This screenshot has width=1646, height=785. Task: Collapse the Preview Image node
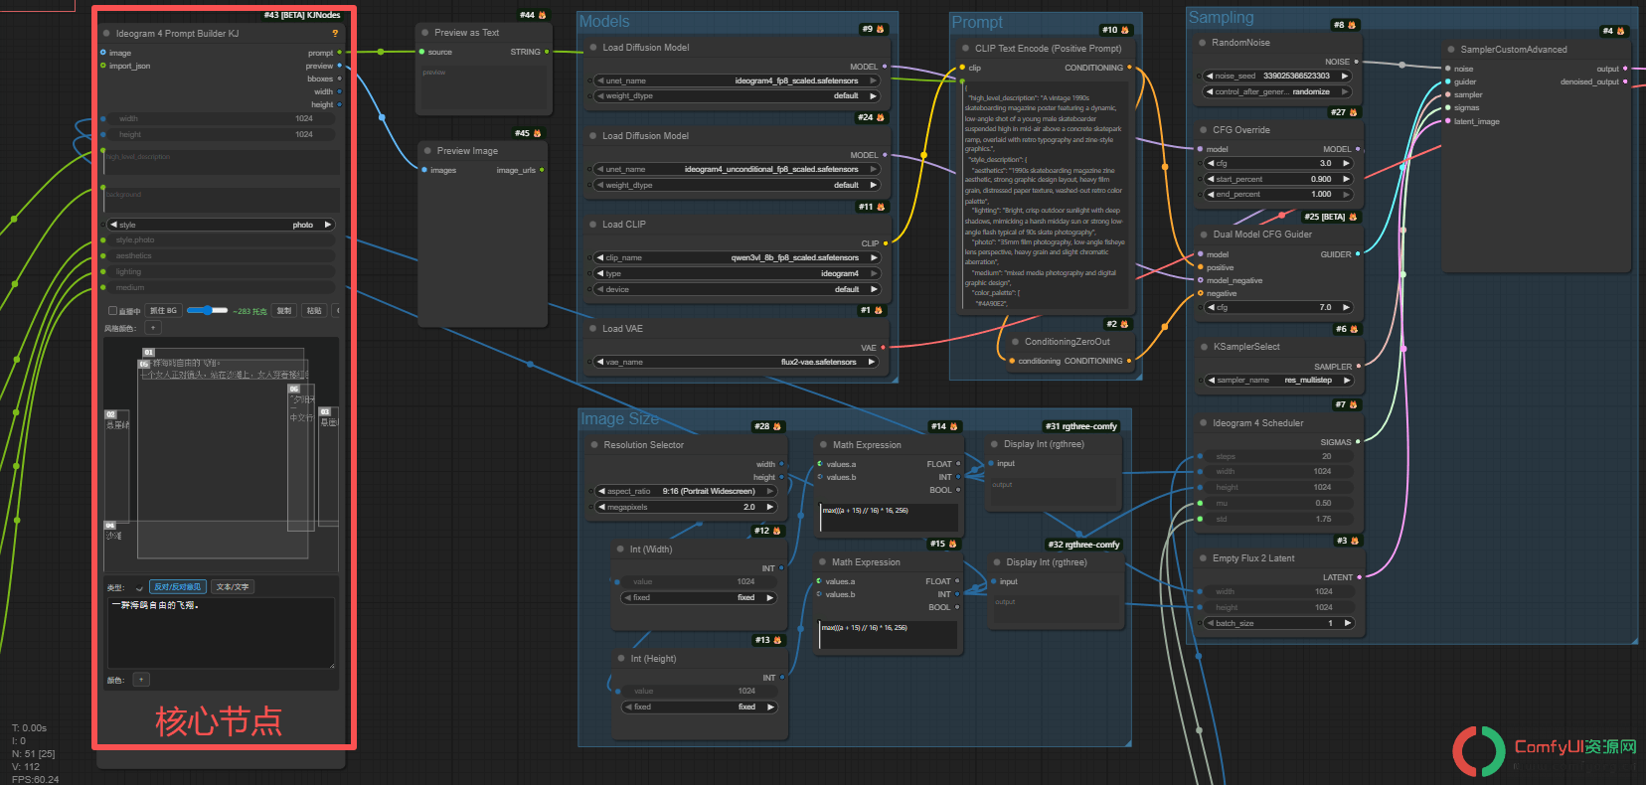pos(427,151)
